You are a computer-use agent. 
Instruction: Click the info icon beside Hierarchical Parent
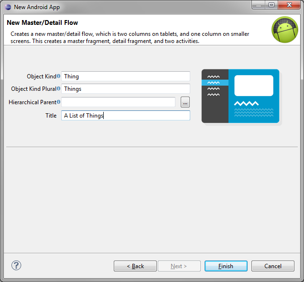[x=58, y=102]
